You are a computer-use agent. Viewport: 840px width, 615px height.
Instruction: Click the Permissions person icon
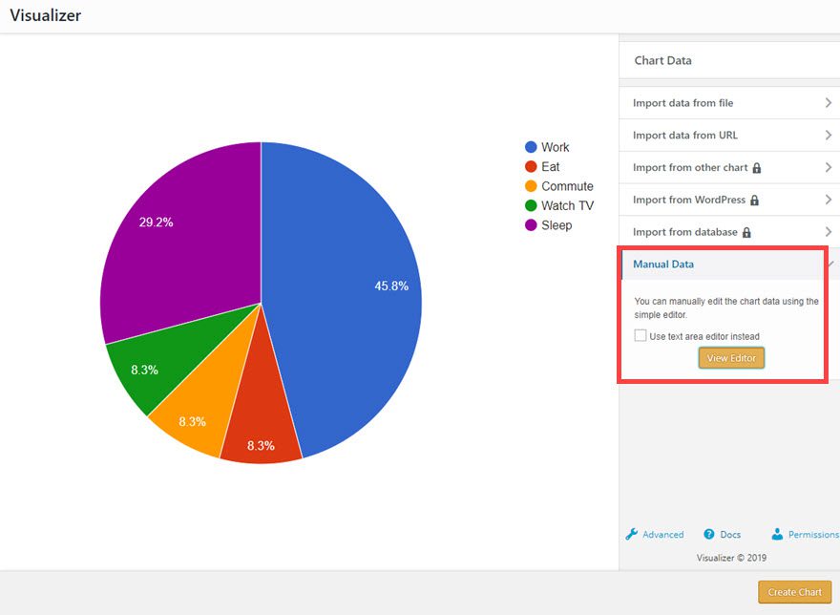pos(777,534)
